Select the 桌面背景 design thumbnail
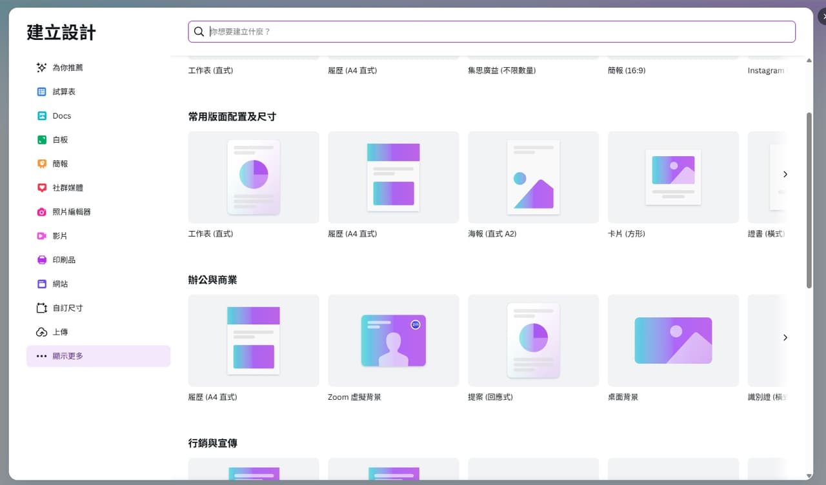Image resolution: width=826 pixels, height=485 pixels. pyautogui.click(x=673, y=341)
